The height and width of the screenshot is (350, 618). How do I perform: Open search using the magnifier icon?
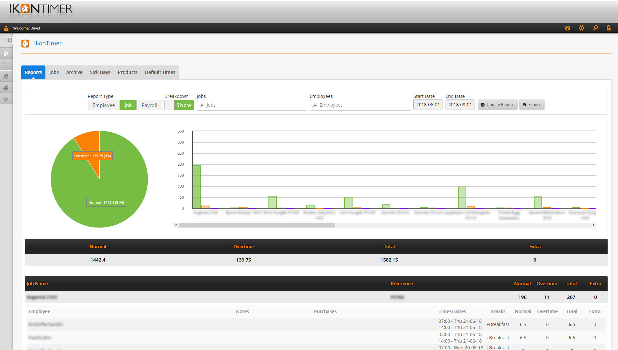coord(595,28)
